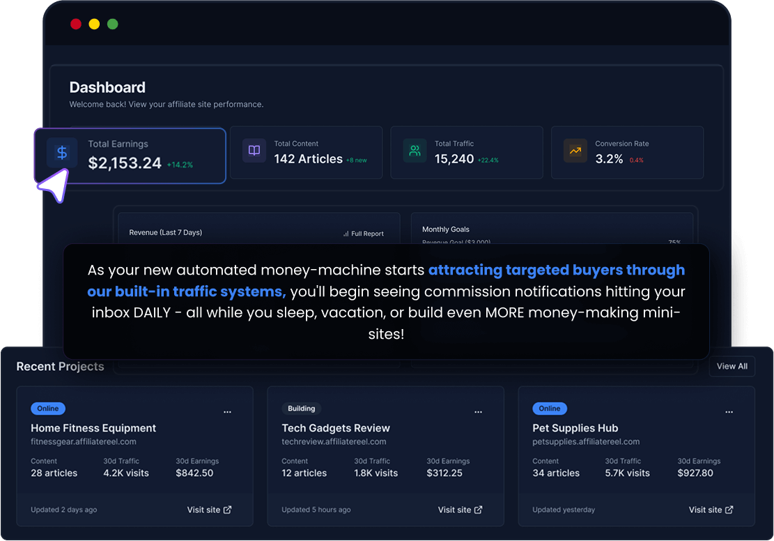Image resolution: width=774 pixels, height=541 pixels.
Task: Click the dollar sign Total Earnings icon
Action: tap(62, 152)
